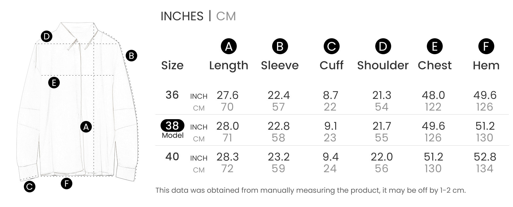Click the E badge above Chest column
The image size is (513, 207).
[435, 46]
